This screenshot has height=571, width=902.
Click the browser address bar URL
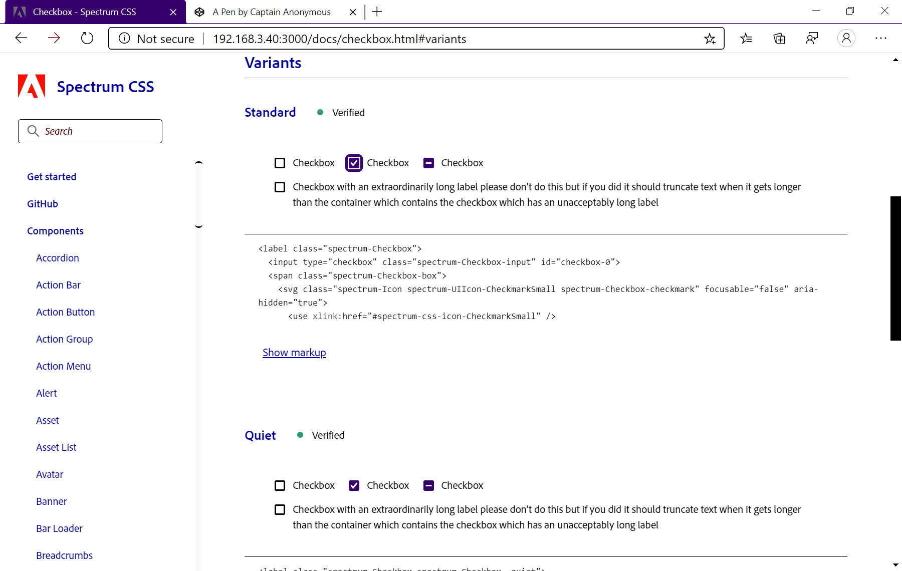(x=339, y=39)
